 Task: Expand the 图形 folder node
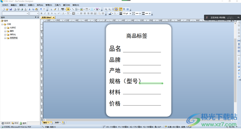coord(5,31)
